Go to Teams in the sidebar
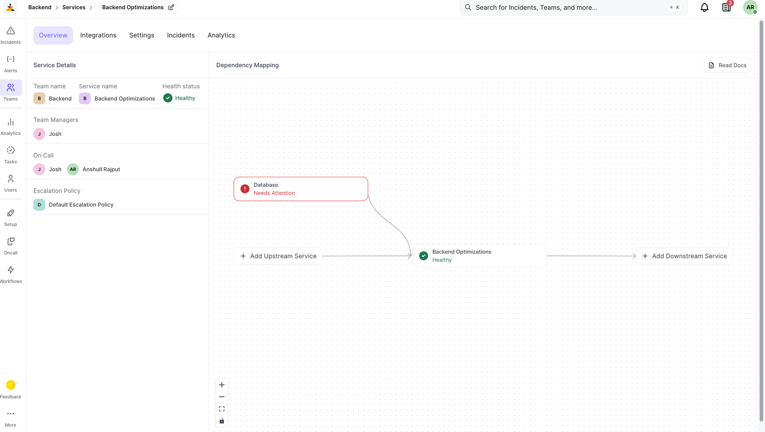The width and height of the screenshot is (765, 432). pyautogui.click(x=11, y=92)
